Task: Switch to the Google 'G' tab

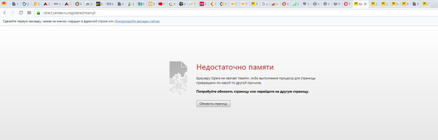Action: tap(265, 4)
